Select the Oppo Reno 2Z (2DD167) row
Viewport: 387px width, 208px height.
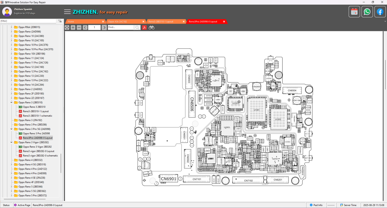pyautogui.click(x=31, y=98)
